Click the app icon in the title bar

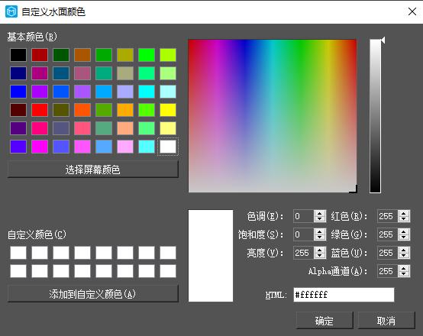11,11
